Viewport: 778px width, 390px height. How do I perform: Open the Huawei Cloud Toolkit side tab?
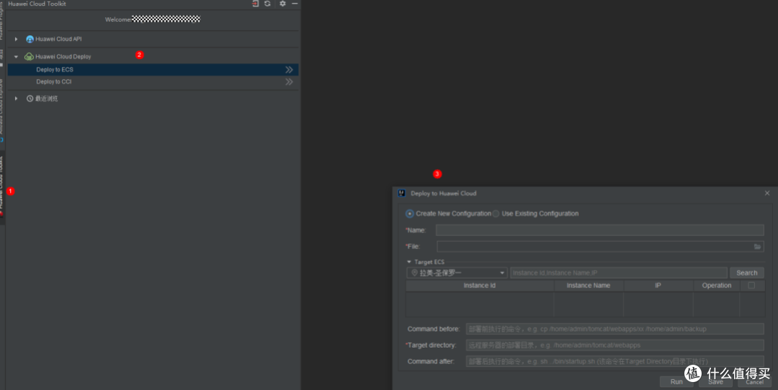coord(2,187)
